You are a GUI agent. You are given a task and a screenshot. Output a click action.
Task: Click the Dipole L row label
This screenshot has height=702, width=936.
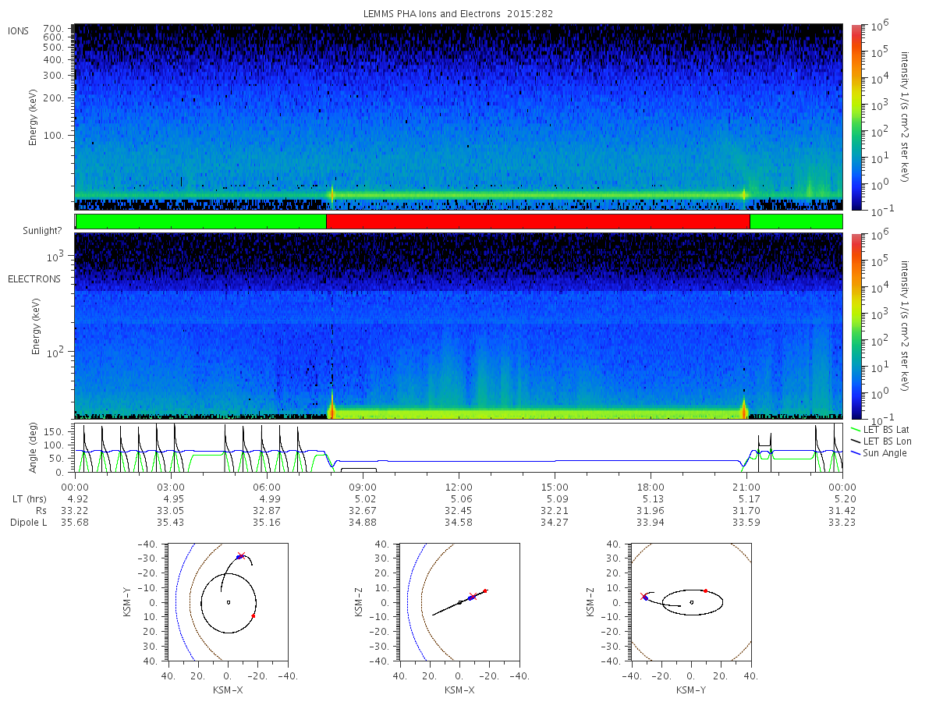pos(28,522)
